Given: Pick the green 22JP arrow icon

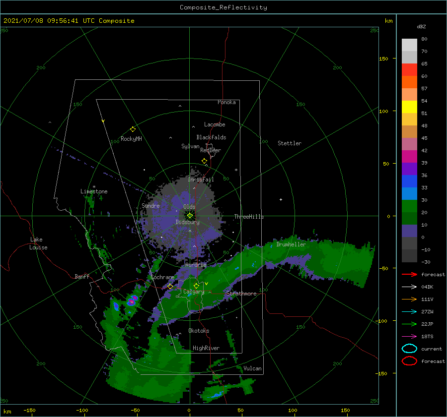Looking at the screenshot, I should 409,324.
